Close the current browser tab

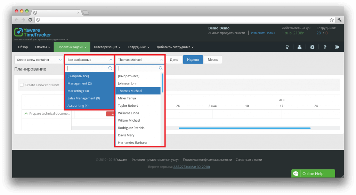coord(78,13)
